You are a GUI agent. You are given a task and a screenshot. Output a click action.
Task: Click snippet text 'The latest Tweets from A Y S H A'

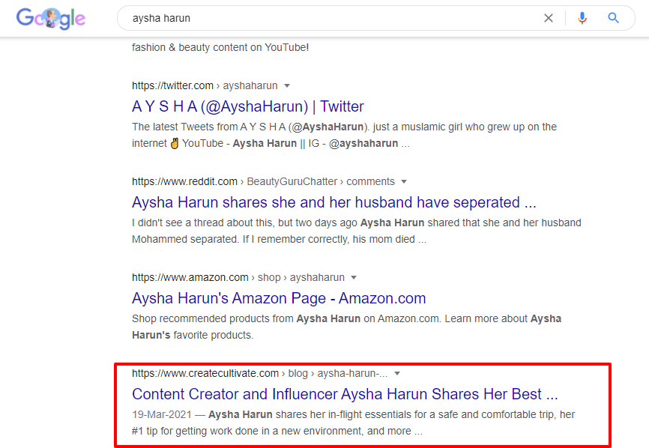tap(209, 127)
